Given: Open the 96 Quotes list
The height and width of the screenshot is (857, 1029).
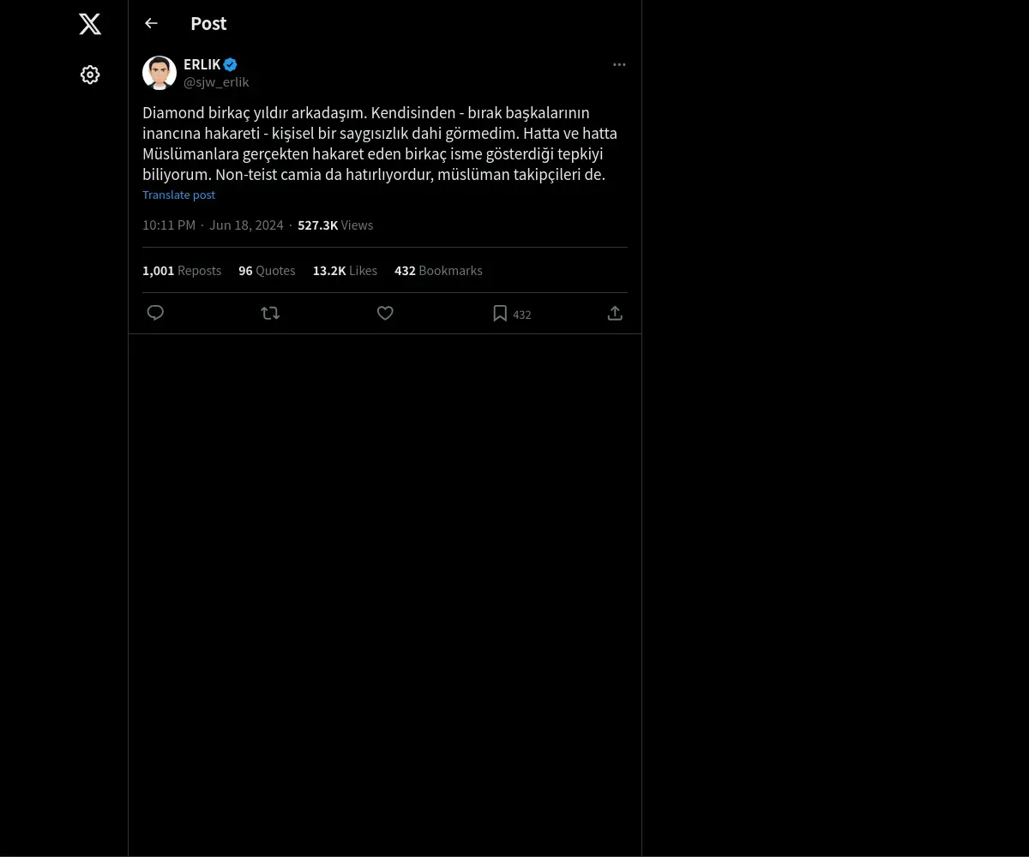Looking at the screenshot, I should point(267,270).
